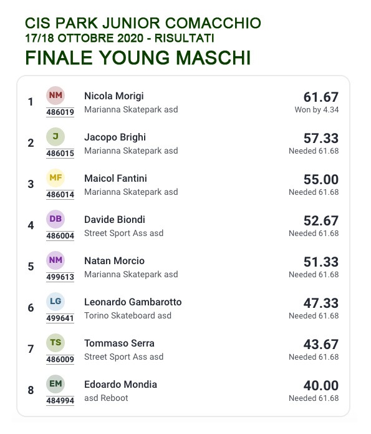The image size is (371, 434).
Task: Click Edoardo Mondia's EM avatar
Action: coord(55,384)
